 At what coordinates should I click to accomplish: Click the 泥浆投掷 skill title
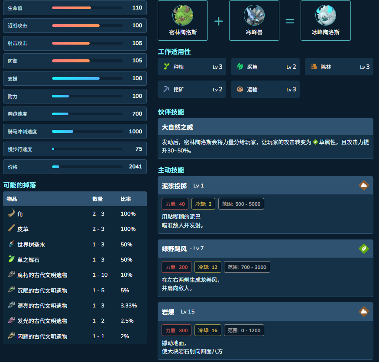[x=174, y=186]
